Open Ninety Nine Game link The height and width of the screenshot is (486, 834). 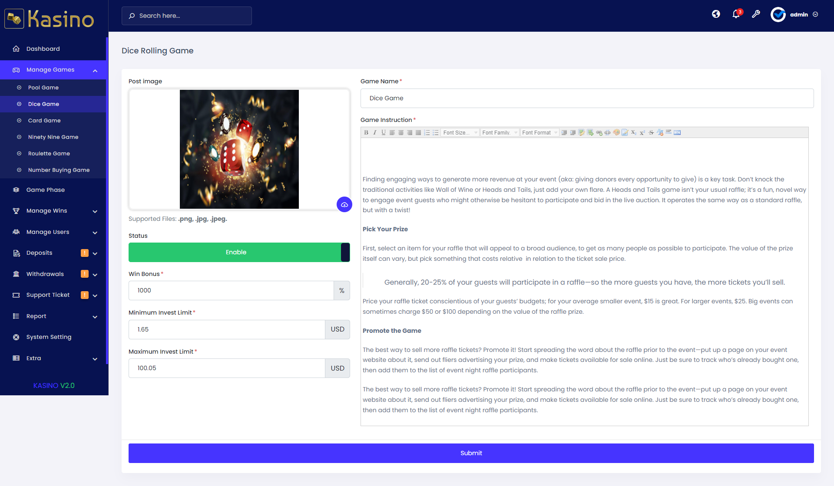coord(53,137)
